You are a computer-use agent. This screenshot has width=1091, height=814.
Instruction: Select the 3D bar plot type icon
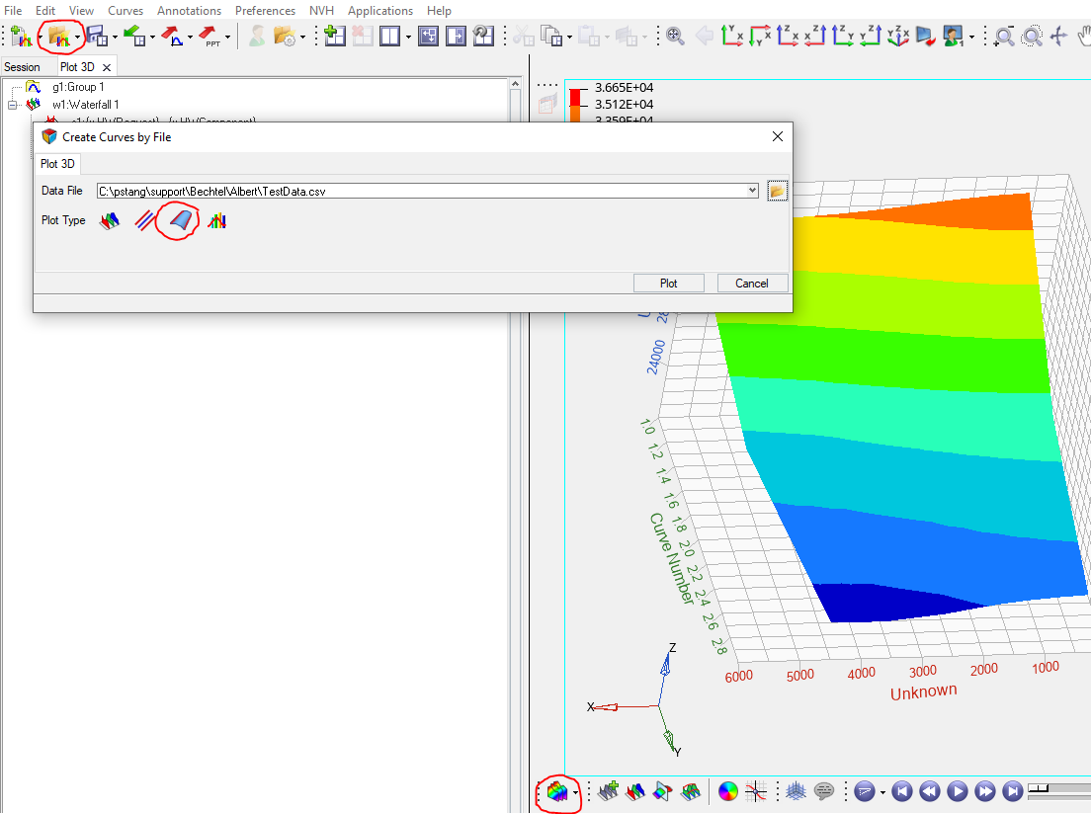(216, 220)
